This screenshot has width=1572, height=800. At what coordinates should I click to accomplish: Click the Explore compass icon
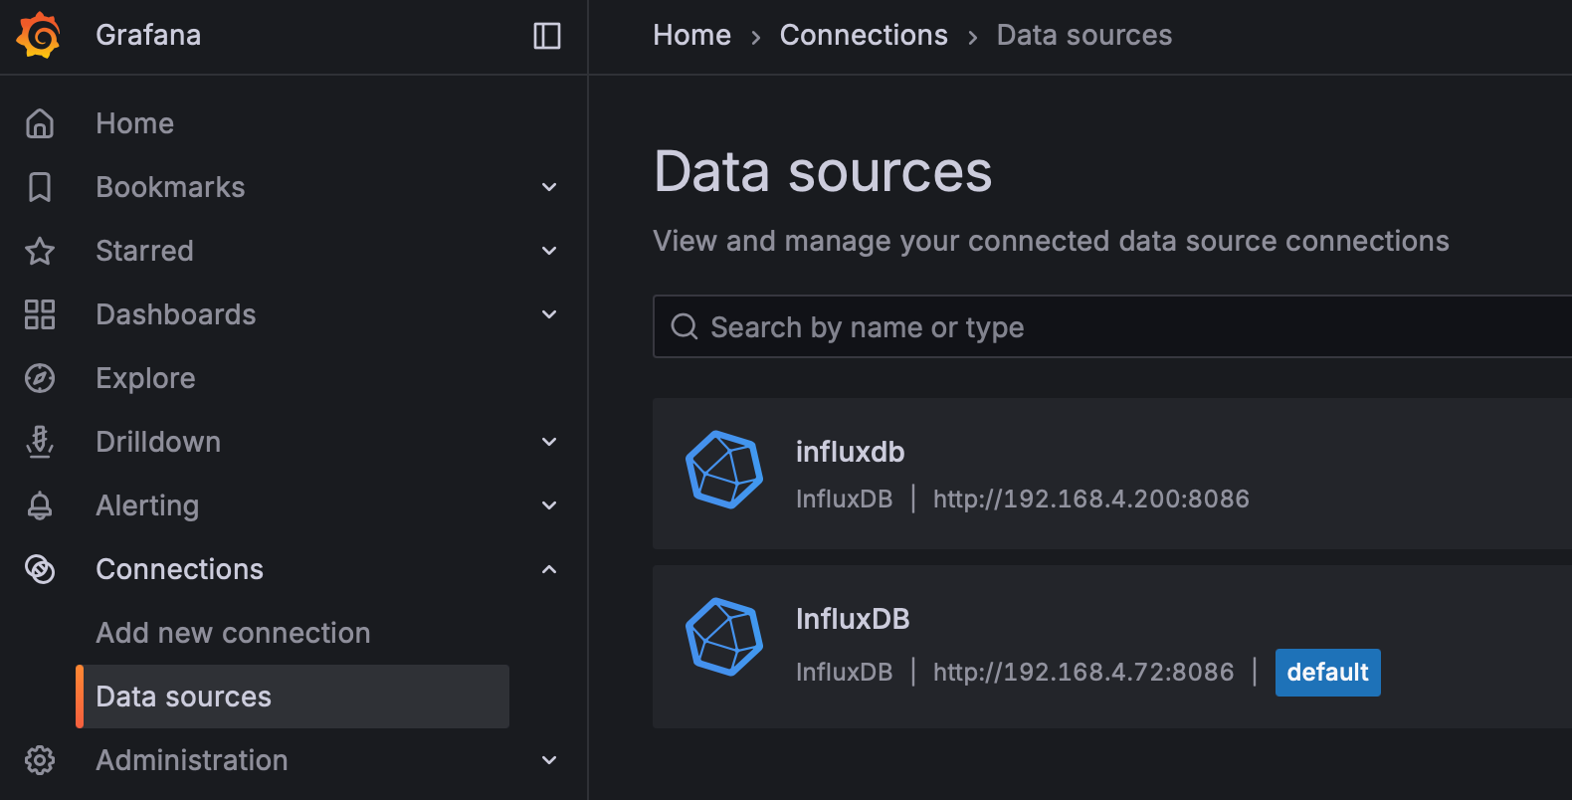pos(40,378)
